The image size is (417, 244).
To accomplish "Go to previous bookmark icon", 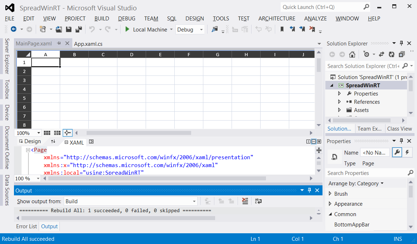I will [x=292, y=29].
